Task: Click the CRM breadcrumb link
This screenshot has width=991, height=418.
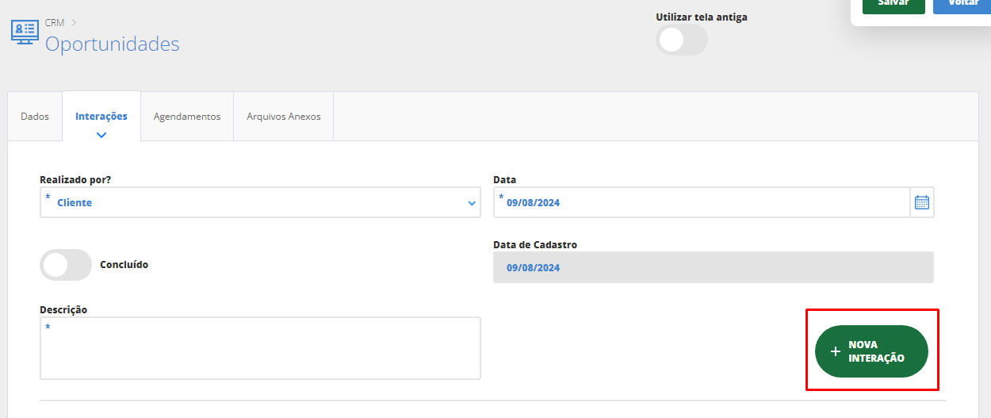Action: (x=55, y=23)
